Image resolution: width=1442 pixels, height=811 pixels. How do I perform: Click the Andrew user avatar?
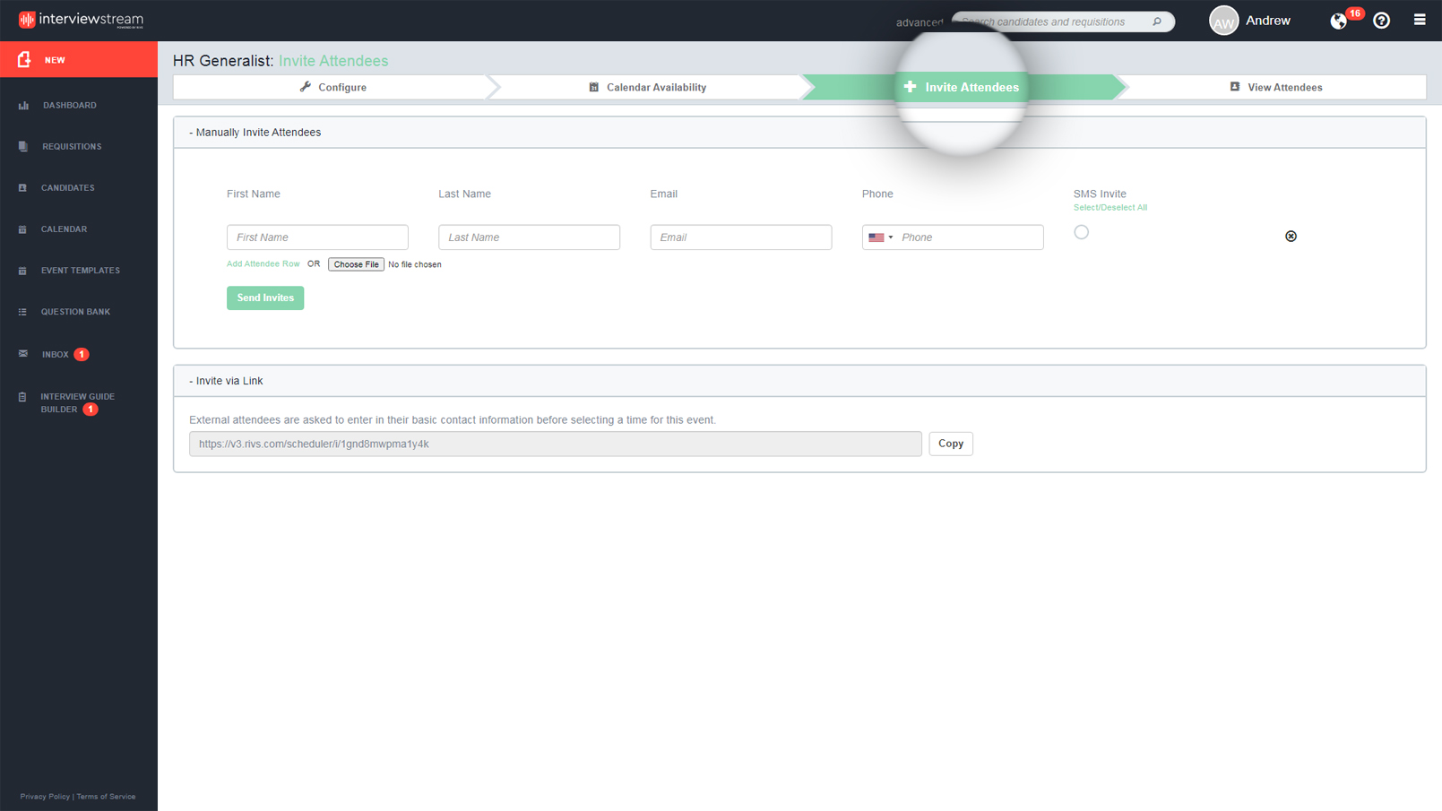pos(1223,21)
